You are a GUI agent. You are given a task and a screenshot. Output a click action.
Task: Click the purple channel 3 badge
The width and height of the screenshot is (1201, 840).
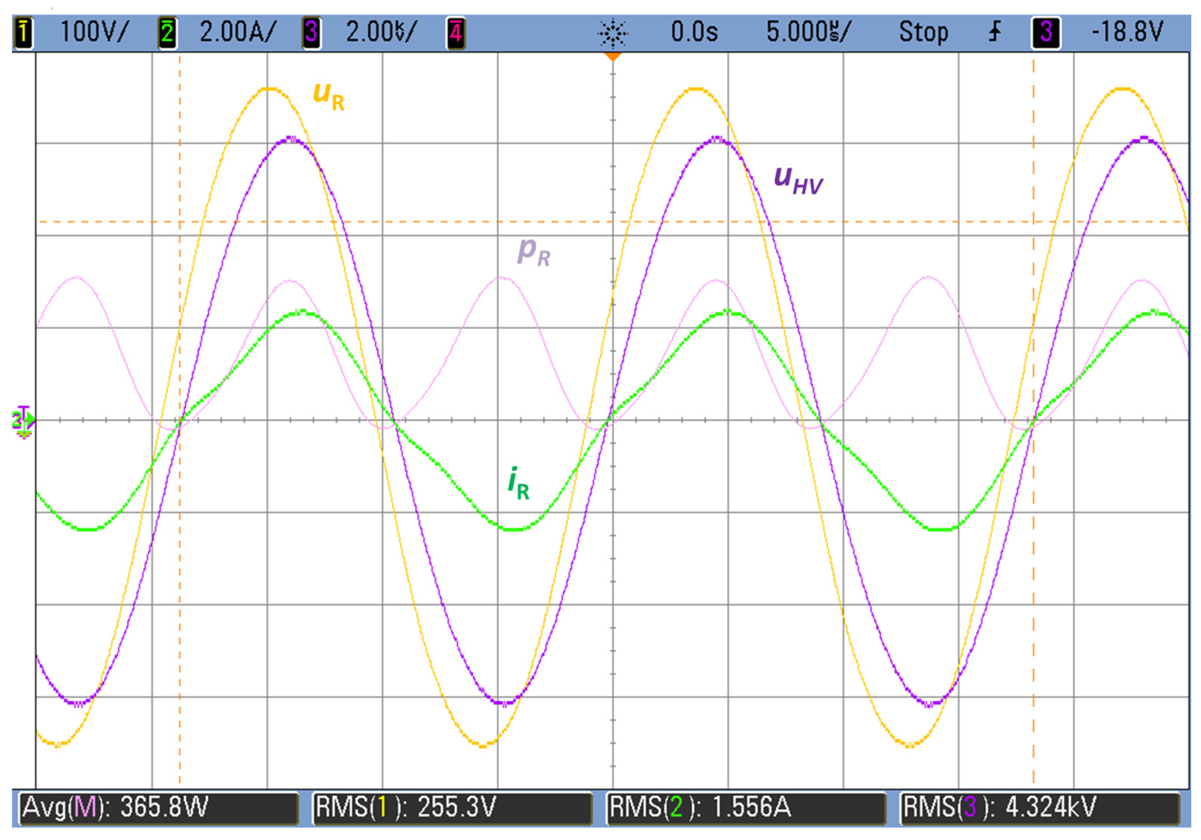[311, 33]
